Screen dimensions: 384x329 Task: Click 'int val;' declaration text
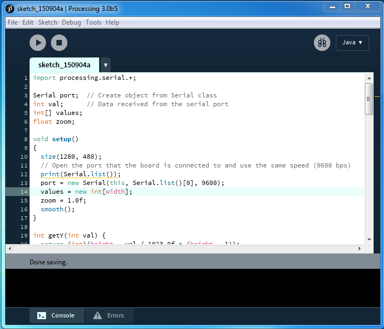coord(48,104)
